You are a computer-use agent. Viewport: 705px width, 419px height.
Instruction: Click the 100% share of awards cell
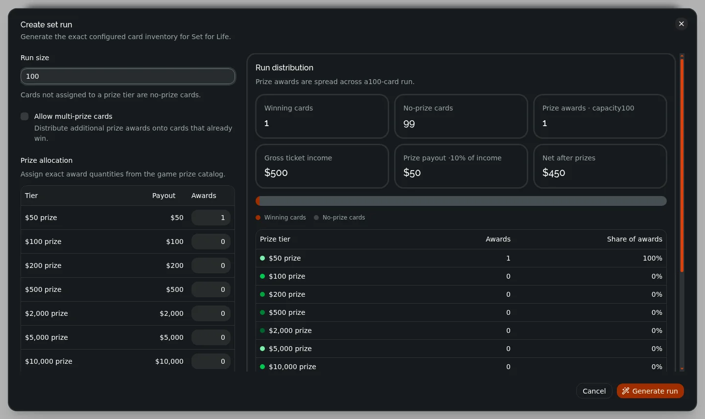pos(652,258)
